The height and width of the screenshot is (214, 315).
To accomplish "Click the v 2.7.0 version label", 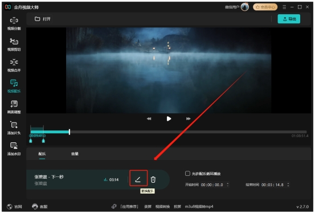I will click(302, 207).
